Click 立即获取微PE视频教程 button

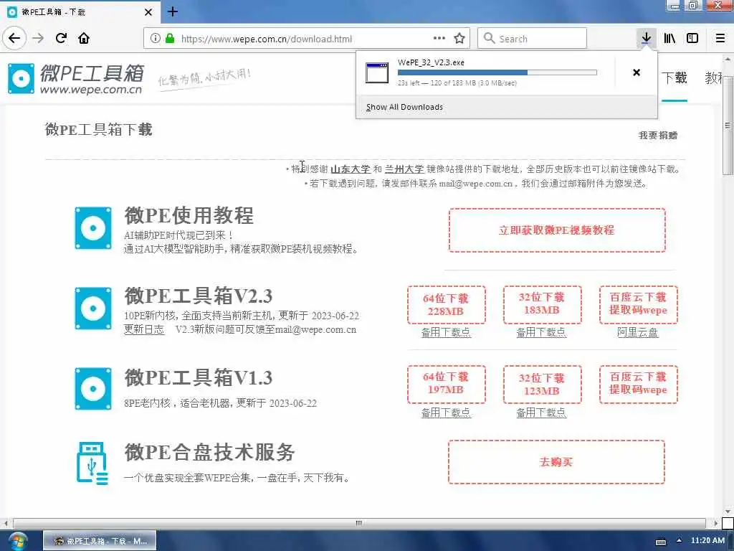coord(557,230)
